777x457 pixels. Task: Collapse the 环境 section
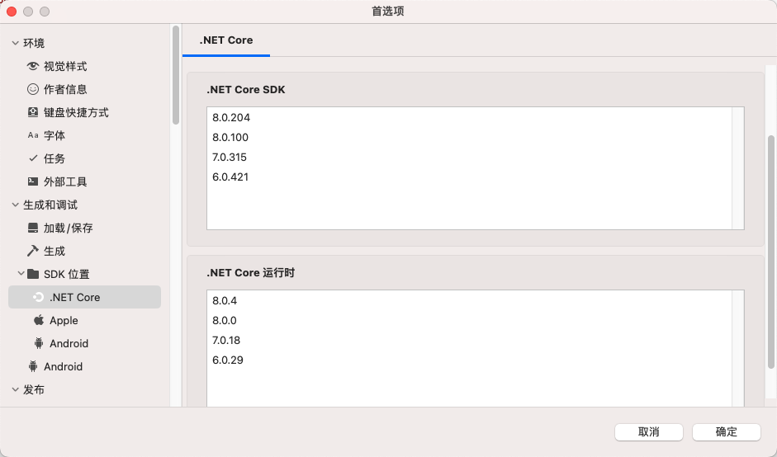pyautogui.click(x=16, y=43)
